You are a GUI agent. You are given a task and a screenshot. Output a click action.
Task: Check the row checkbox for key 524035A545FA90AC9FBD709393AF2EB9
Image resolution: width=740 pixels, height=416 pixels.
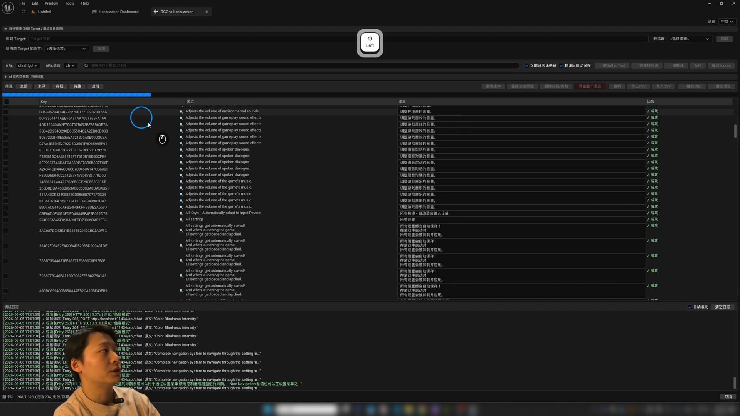pyautogui.click(x=5, y=220)
